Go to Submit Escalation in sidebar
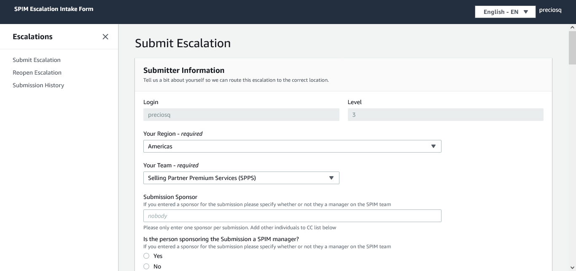Screen dimensions: 576x271 click(37, 60)
